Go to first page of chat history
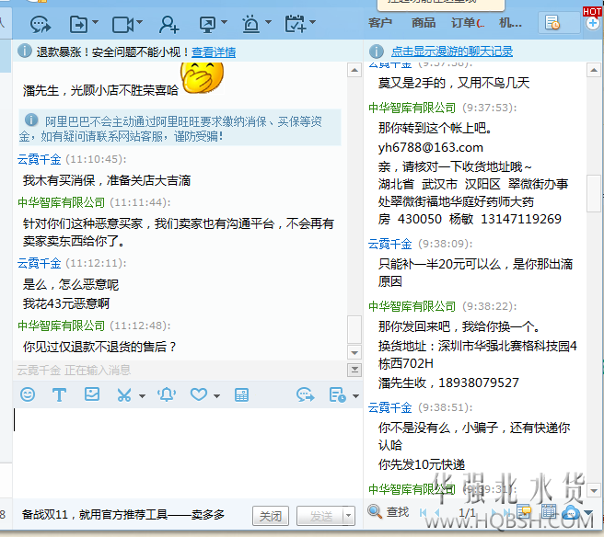The image size is (604, 537). [x=424, y=512]
